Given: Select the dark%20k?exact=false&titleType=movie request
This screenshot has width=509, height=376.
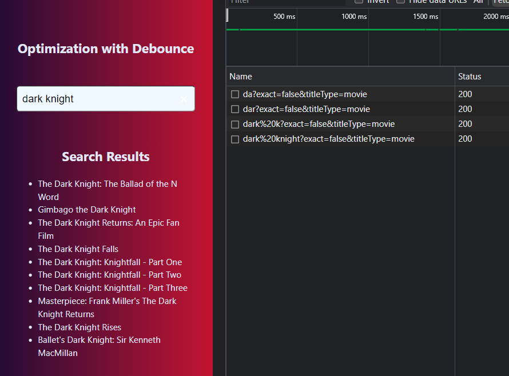Looking at the screenshot, I should tap(319, 124).
